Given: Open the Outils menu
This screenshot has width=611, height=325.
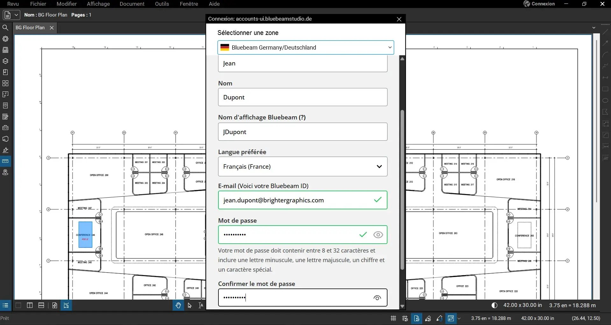Looking at the screenshot, I should 162,4.
